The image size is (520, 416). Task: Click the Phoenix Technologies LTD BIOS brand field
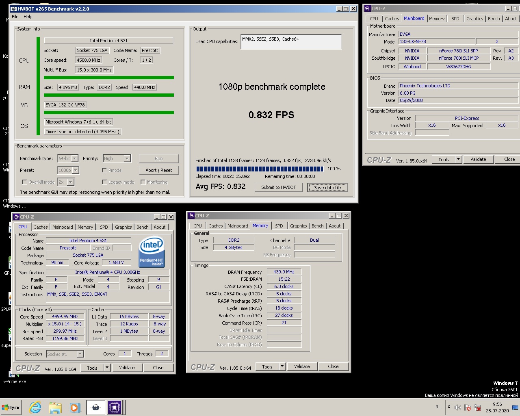click(x=458, y=86)
